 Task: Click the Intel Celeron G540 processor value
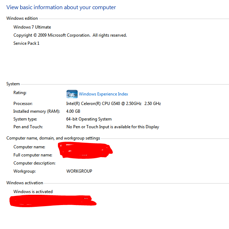(113, 104)
